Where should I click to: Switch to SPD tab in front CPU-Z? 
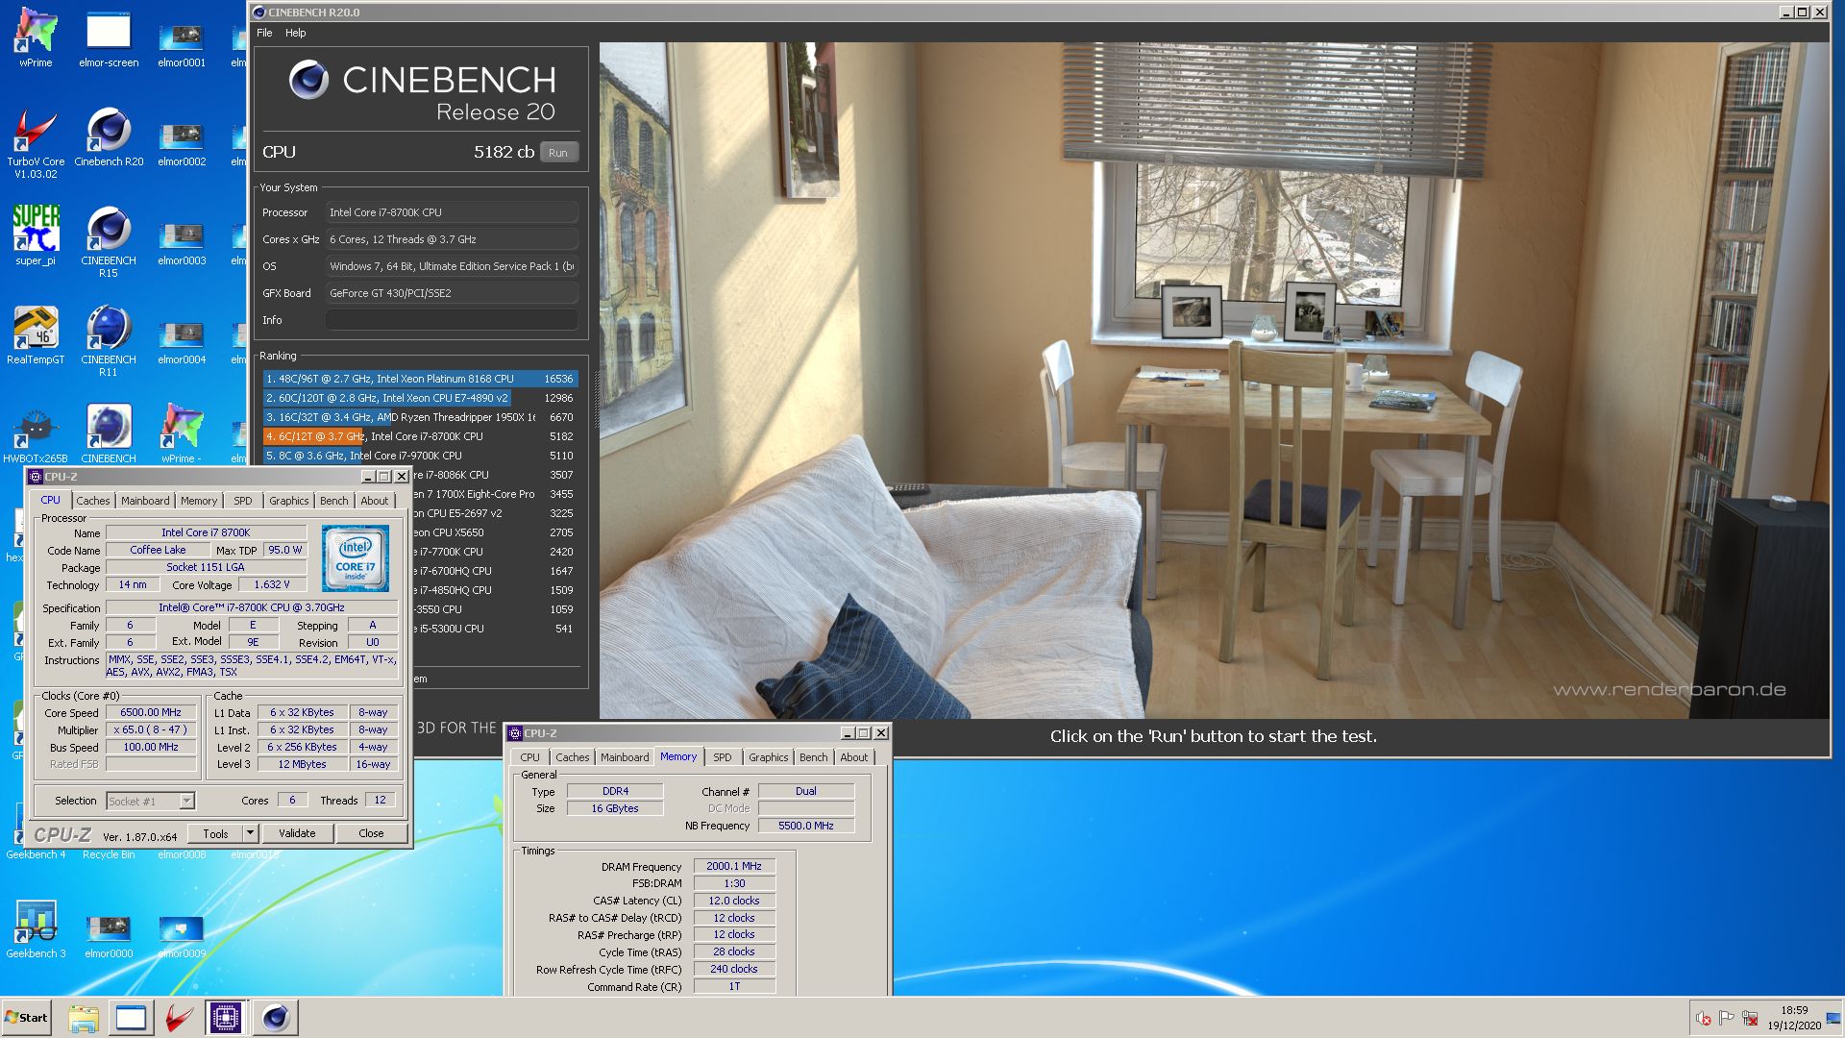click(x=243, y=501)
